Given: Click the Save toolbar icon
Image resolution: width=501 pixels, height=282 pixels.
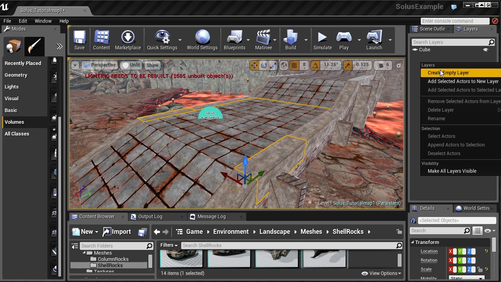Looking at the screenshot, I should click(x=79, y=40).
